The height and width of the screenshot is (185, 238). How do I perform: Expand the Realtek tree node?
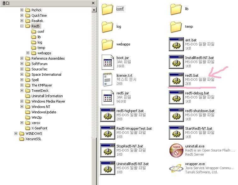[x=22, y=21]
